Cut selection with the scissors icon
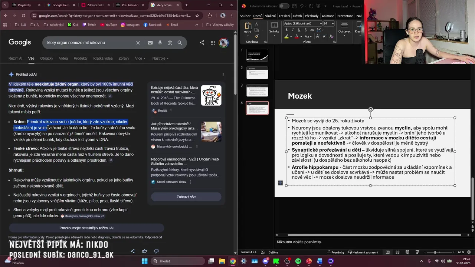The image size is (475, 267). click(x=256, y=24)
